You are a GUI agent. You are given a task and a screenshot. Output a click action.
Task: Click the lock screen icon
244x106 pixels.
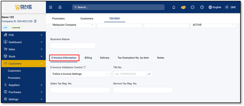(60, 7)
